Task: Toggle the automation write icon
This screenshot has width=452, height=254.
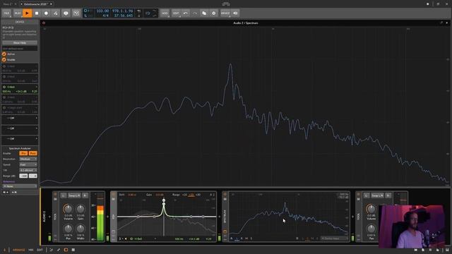Action: coord(56,13)
